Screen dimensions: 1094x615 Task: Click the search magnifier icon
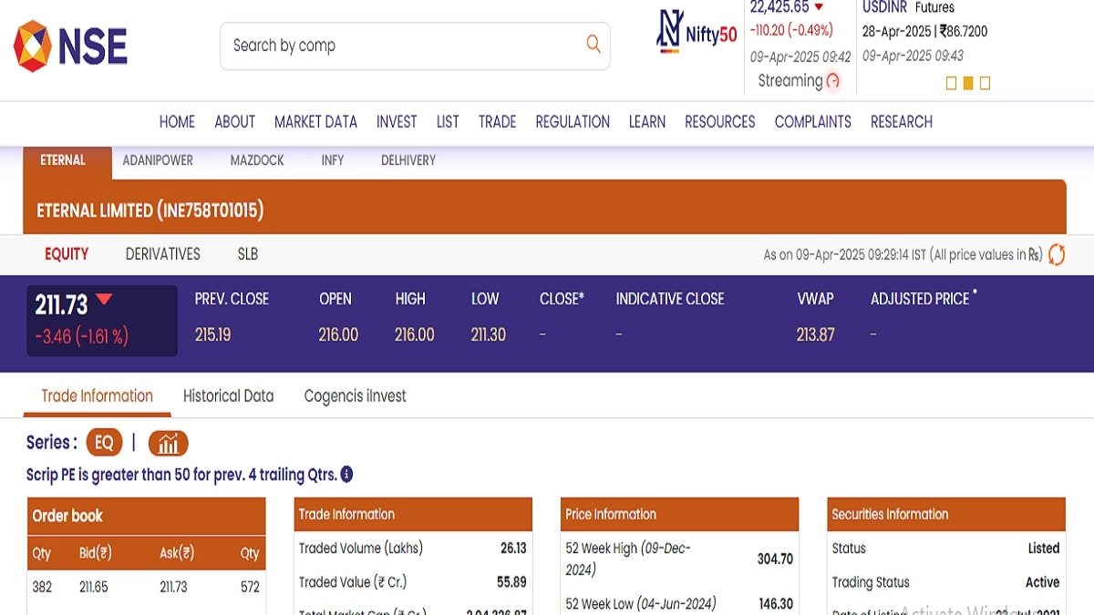[x=593, y=44]
